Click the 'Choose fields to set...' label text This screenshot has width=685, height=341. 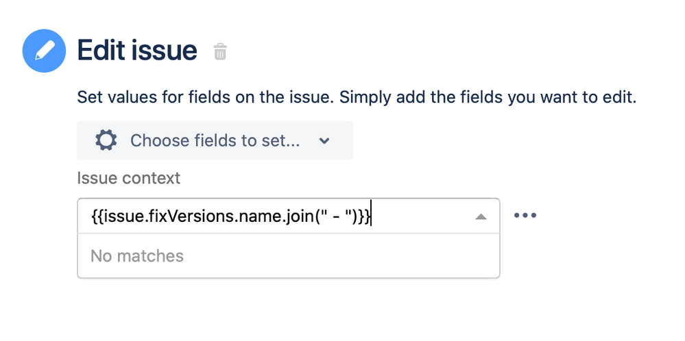coord(215,141)
